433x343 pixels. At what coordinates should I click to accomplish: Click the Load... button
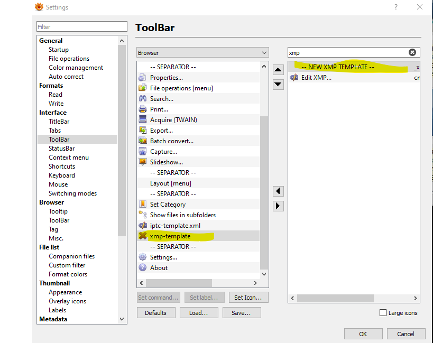click(199, 313)
